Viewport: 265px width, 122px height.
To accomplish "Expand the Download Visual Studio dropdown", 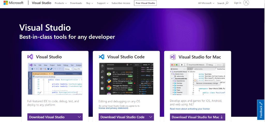I will (x=55, y=117).
